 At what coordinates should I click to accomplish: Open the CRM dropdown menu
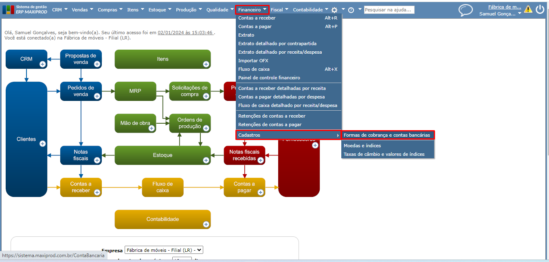click(x=59, y=9)
